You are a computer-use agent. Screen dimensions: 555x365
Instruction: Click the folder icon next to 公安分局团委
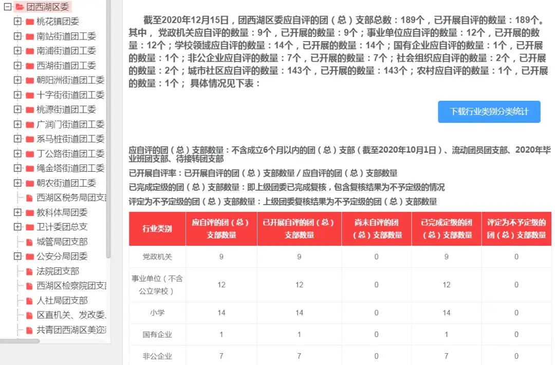[x=30, y=256]
